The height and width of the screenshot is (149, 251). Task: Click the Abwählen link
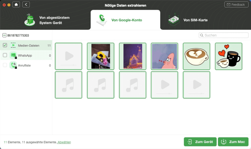click(x=64, y=142)
